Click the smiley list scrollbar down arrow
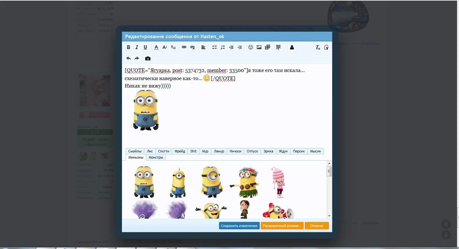The image size is (459, 249). (x=329, y=216)
